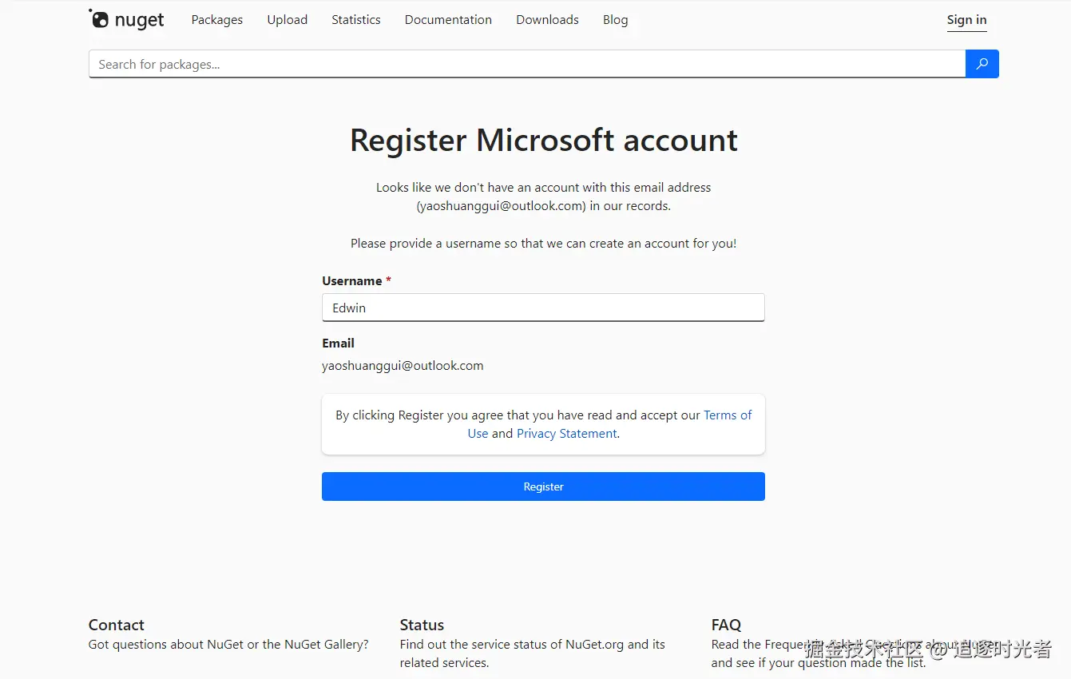The width and height of the screenshot is (1071, 679).
Task: Open the Privacy Statement link
Action: click(567, 434)
